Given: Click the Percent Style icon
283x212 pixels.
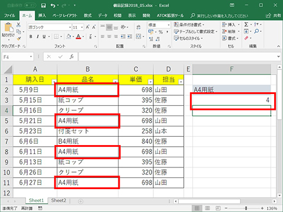Looking at the screenshot, I should [161, 32].
